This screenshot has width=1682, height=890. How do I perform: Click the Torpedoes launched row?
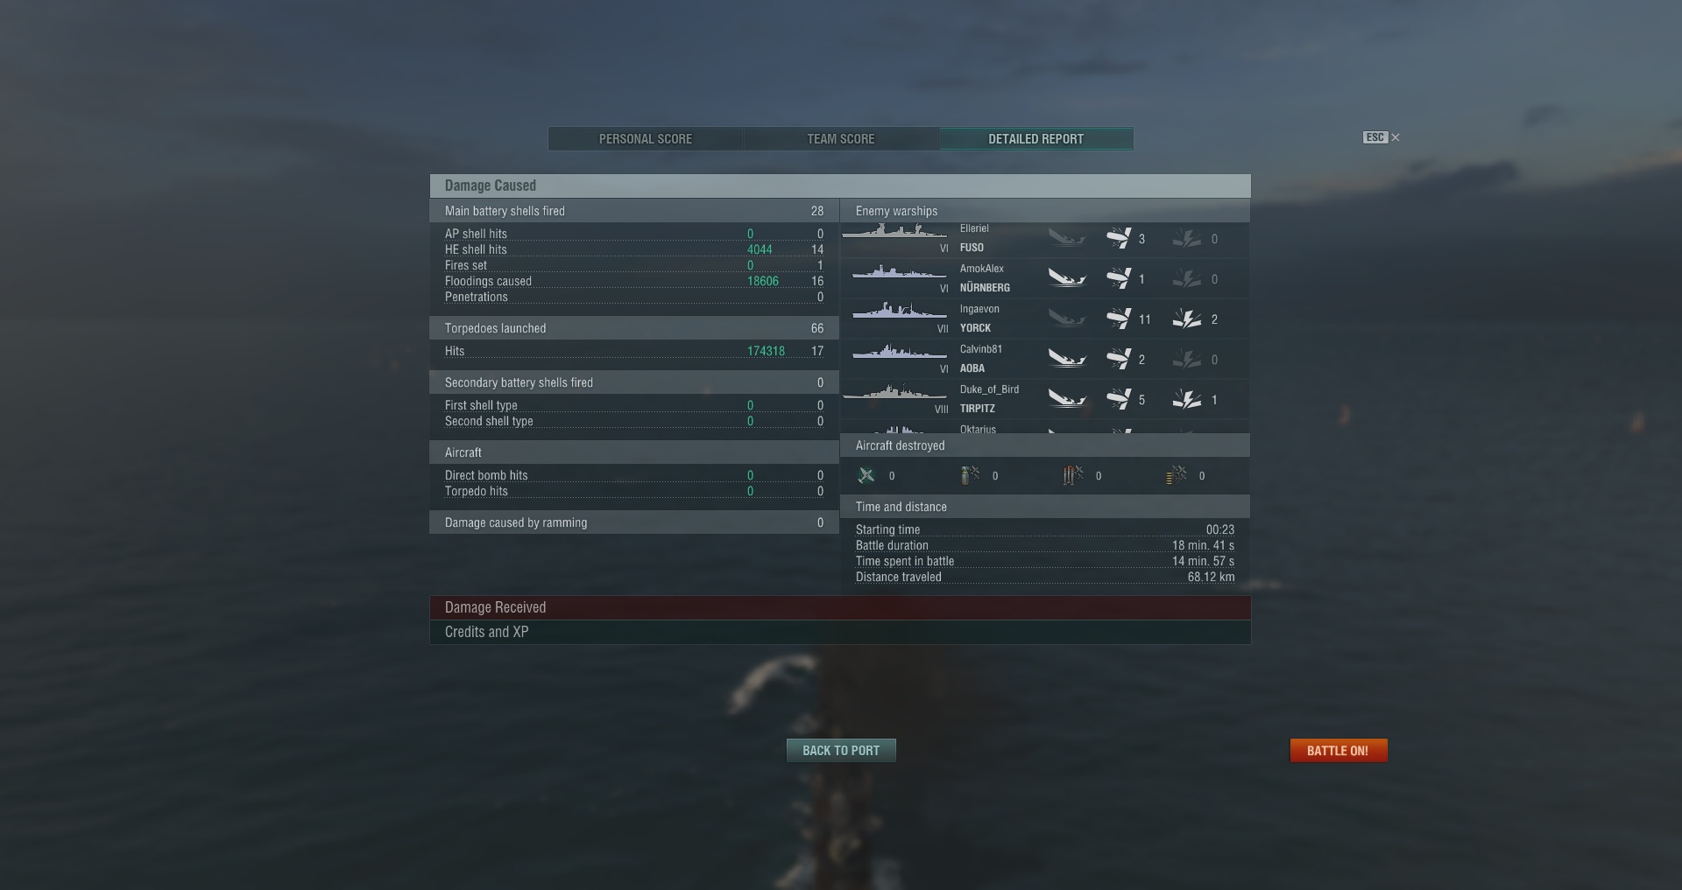click(634, 328)
